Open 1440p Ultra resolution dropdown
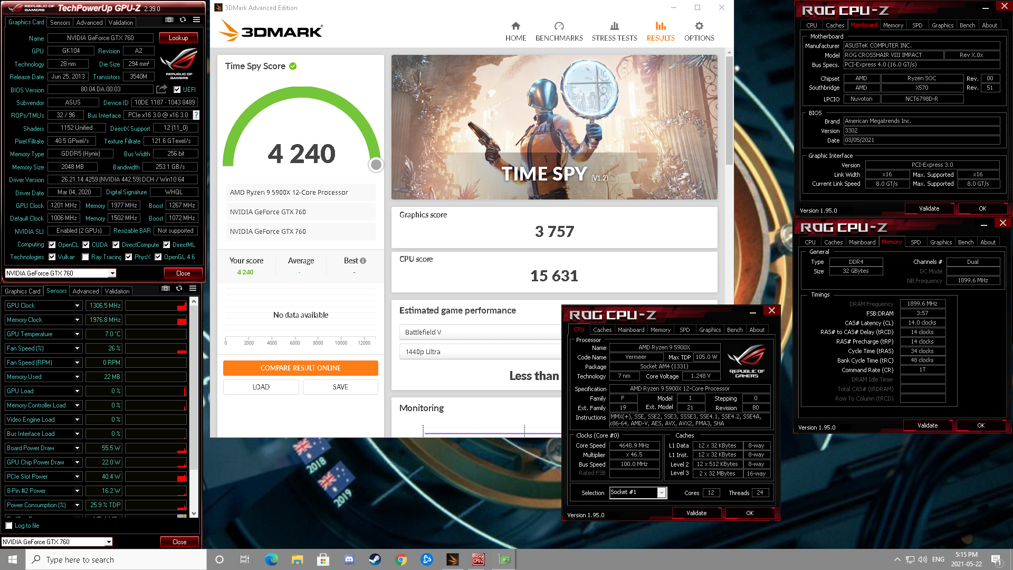This screenshot has width=1013, height=570. point(480,351)
